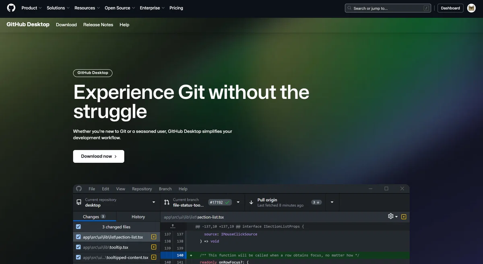
Task: Select the tooltip.tsx file row
Action: pos(116,247)
